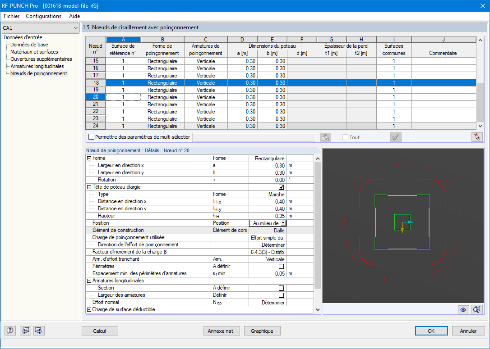Image resolution: width=490 pixels, height=349 pixels.
Task: Select Armatures longitudinales in the navigator tree
Action: click(x=37, y=66)
